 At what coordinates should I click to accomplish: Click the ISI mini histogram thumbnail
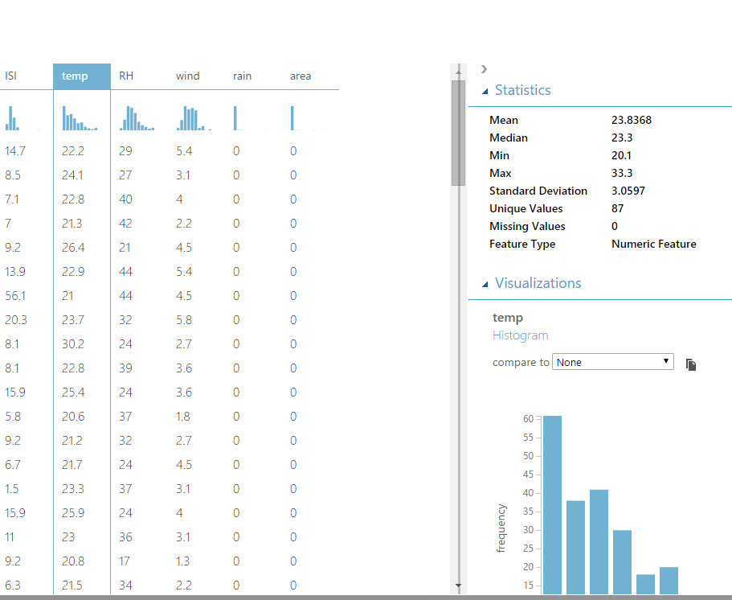[22, 117]
